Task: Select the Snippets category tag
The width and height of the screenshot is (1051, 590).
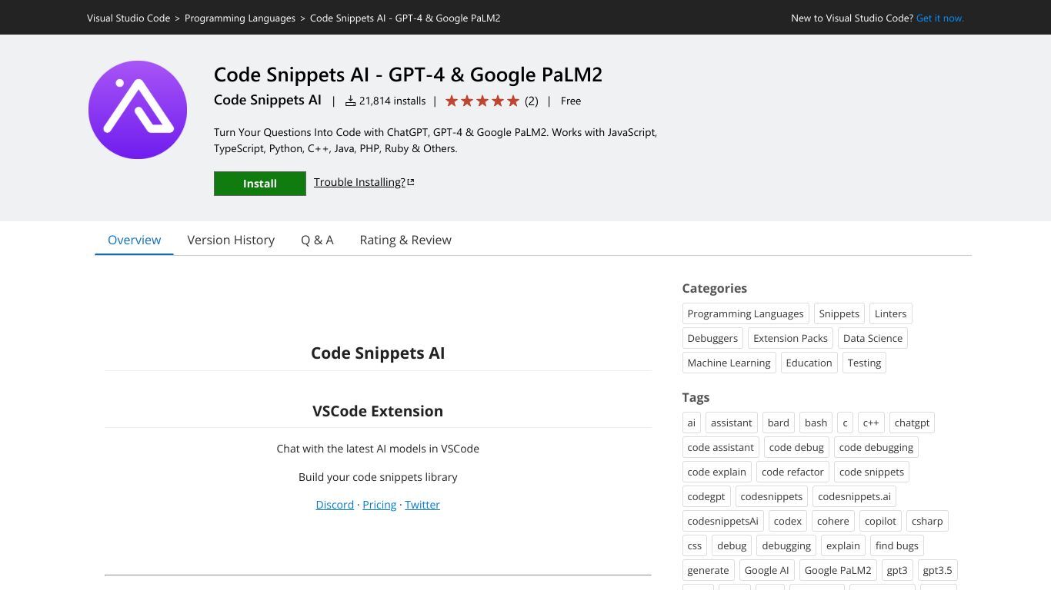Action: (x=839, y=313)
